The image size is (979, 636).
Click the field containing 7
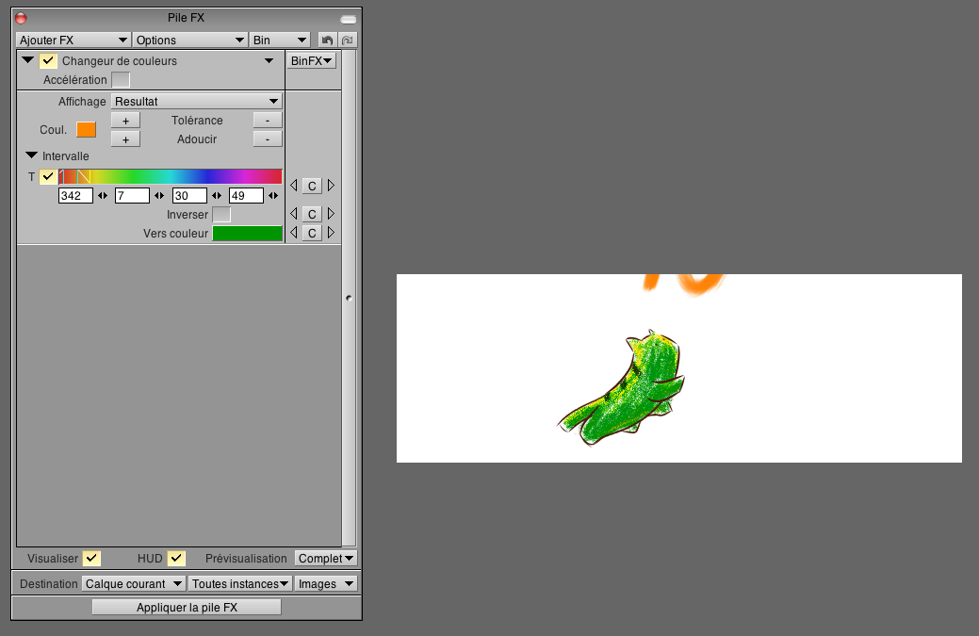[x=132, y=195]
